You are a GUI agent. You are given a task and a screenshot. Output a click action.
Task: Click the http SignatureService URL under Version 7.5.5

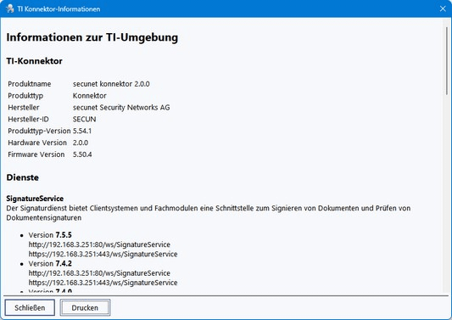(x=99, y=244)
